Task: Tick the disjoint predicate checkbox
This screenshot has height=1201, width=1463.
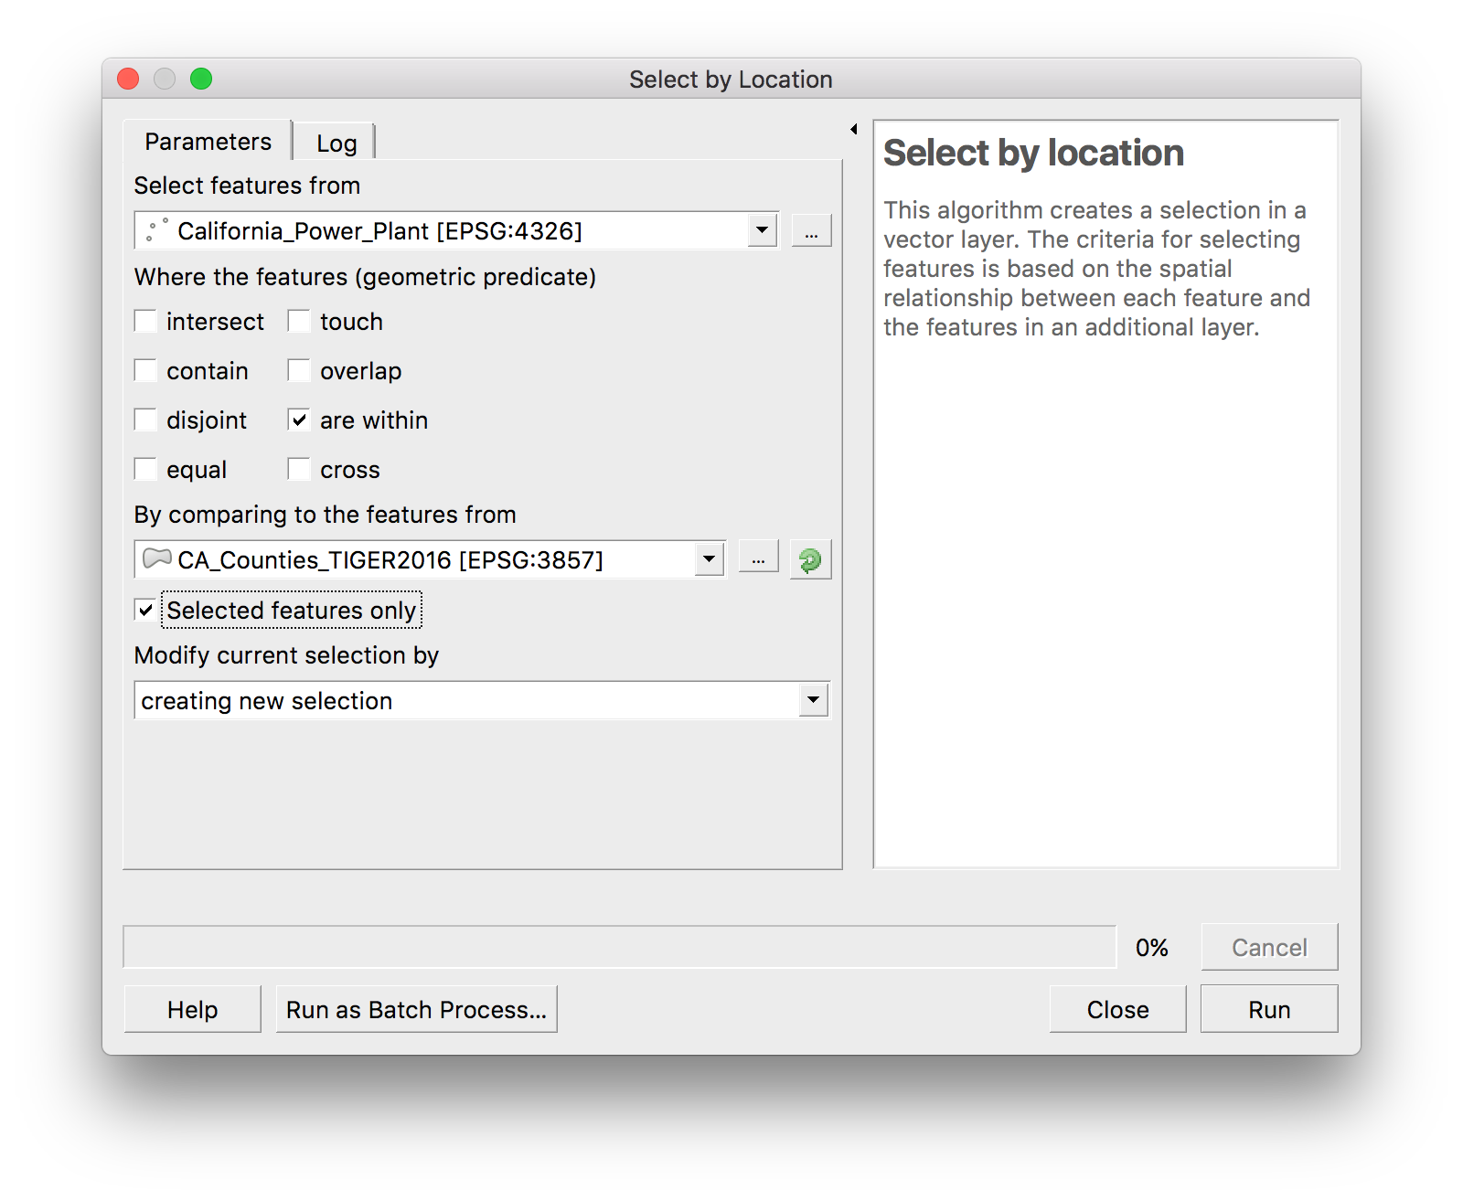Action: point(145,420)
